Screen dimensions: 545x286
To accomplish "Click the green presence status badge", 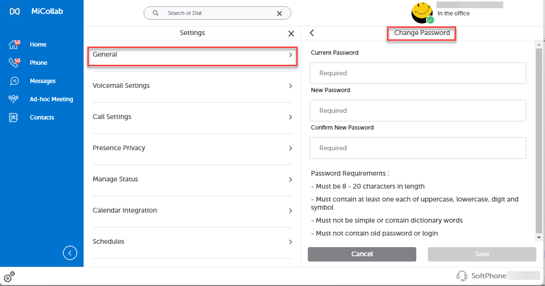I will tap(430, 20).
